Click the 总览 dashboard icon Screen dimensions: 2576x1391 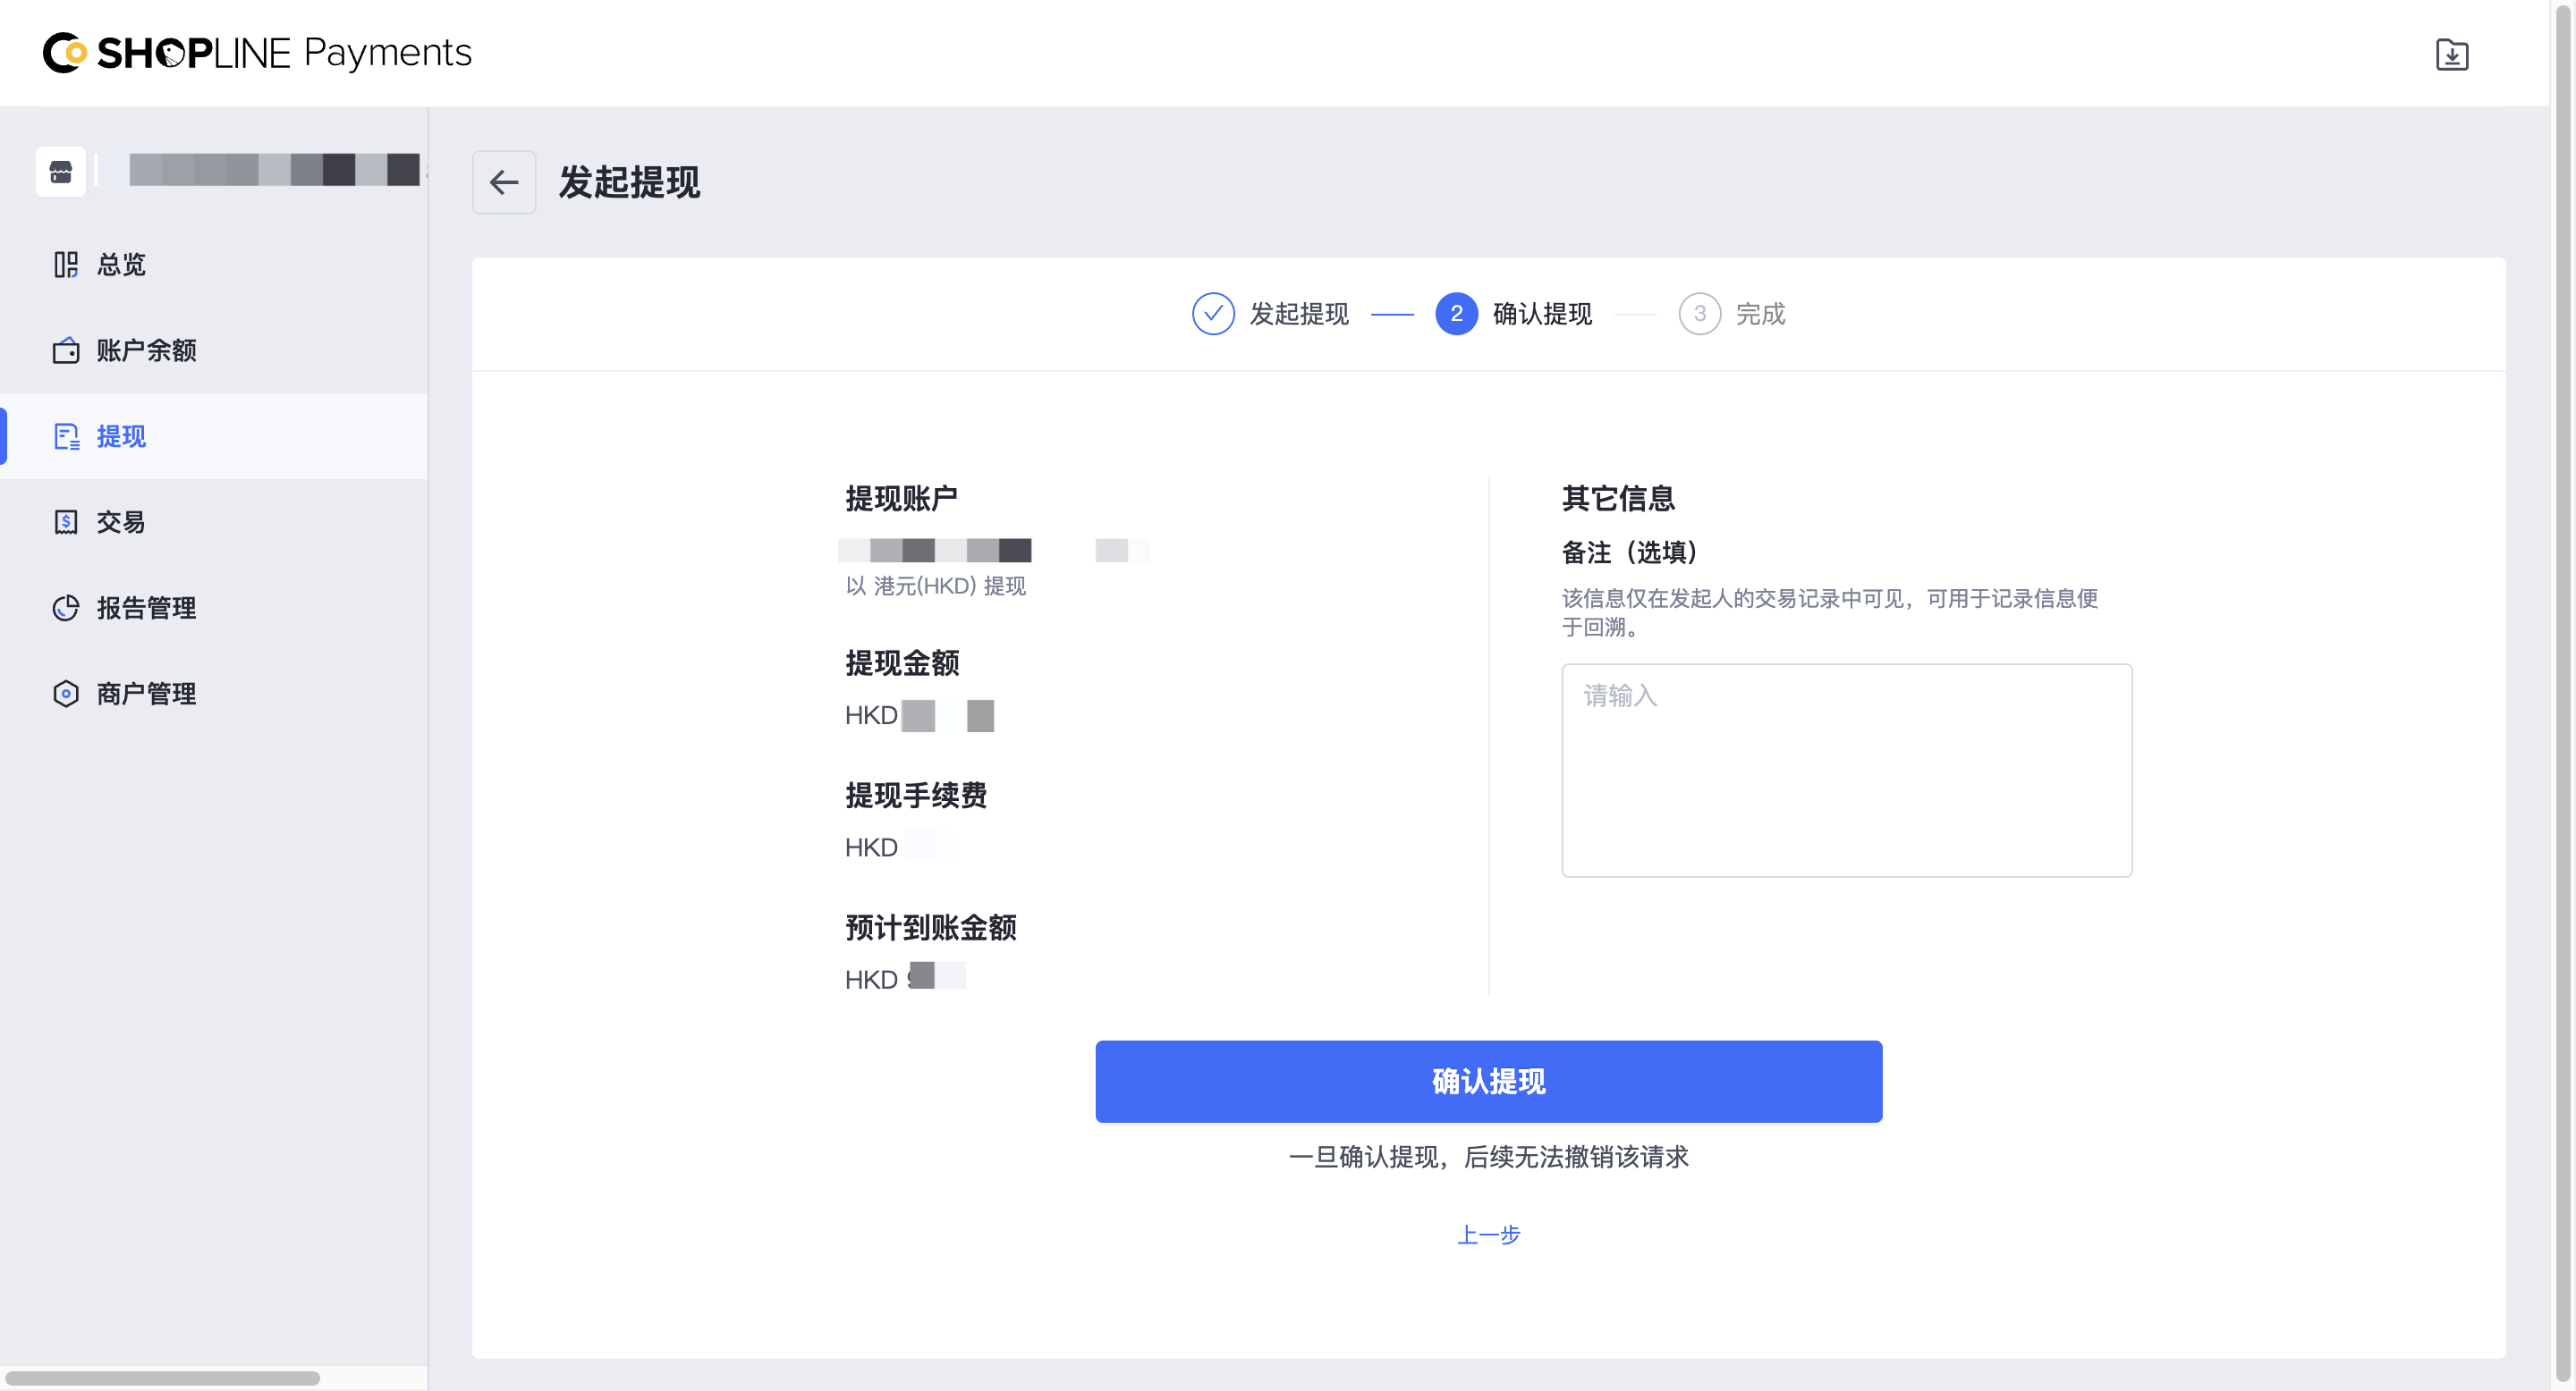coord(66,265)
